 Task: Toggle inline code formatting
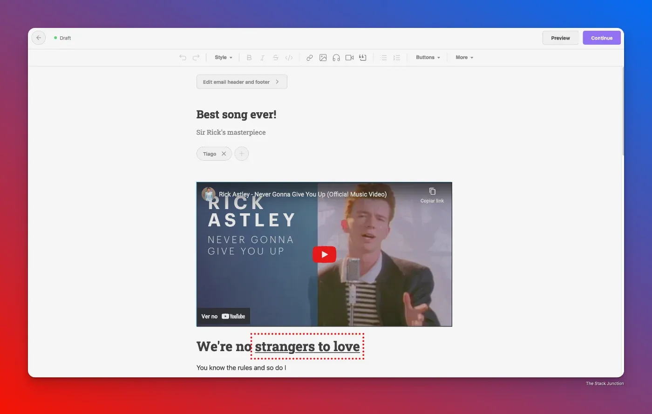(289, 58)
